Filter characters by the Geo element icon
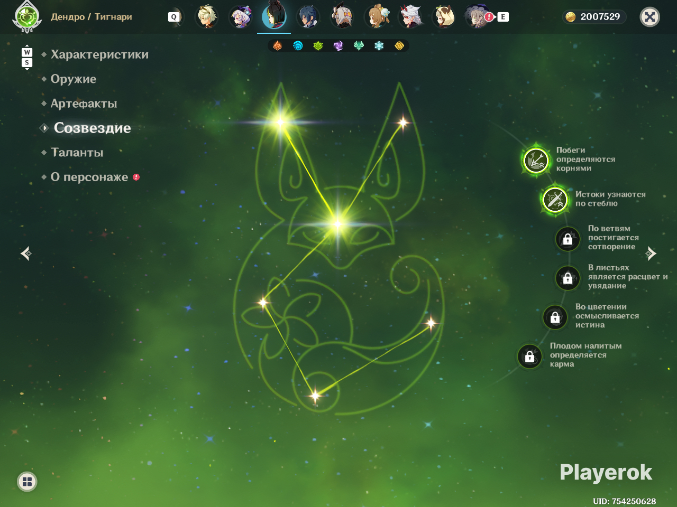This screenshot has width=677, height=507. pyautogui.click(x=399, y=46)
